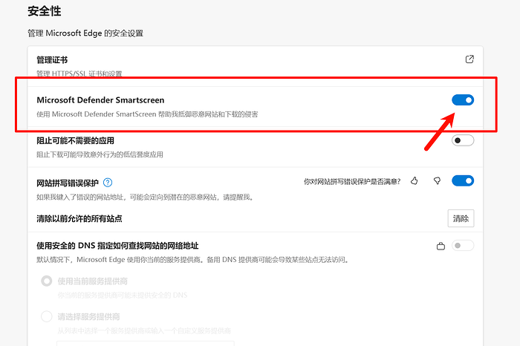Click the 管理 HTTPS/SSL 证书和设置 description

79,74
